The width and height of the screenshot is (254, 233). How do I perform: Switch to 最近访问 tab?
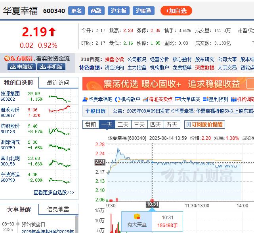[58, 83]
